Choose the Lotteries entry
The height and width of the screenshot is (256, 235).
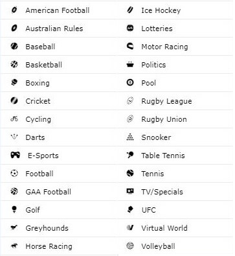175,28
